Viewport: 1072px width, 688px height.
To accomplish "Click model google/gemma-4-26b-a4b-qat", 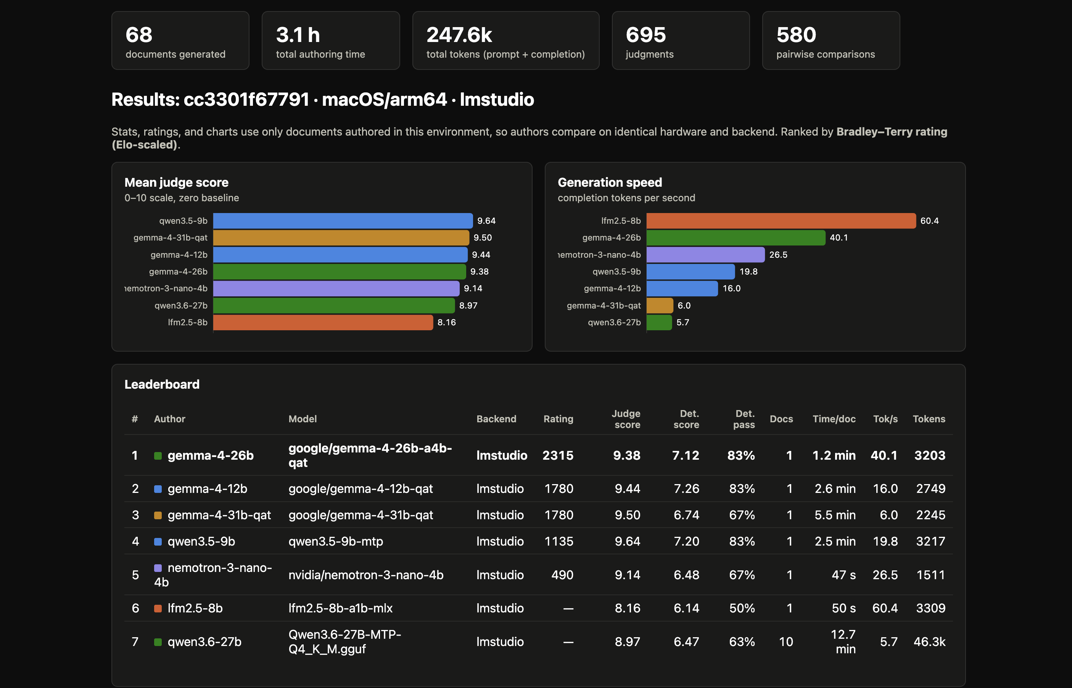I will 370,456.
